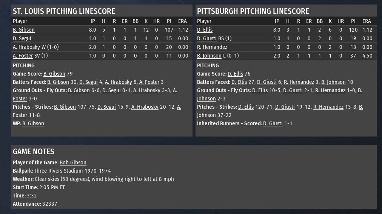
Task: Click IP column header in Pittsburgh linescore
Action: (277, 21)
